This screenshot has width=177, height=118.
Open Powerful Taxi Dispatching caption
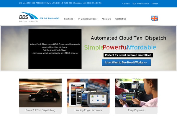40,110
